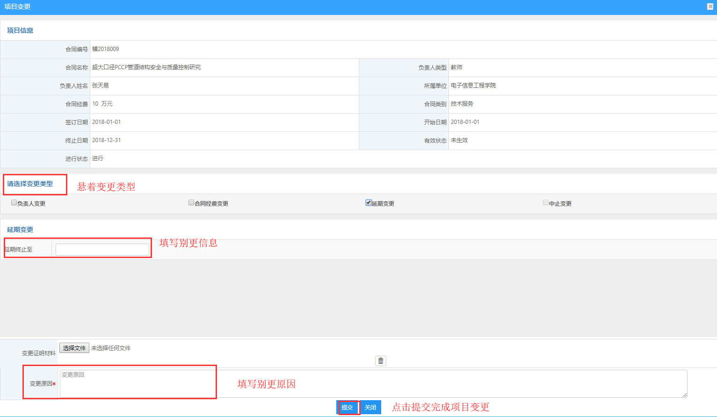Submit the change with the 提交 button

coord(348,408)
